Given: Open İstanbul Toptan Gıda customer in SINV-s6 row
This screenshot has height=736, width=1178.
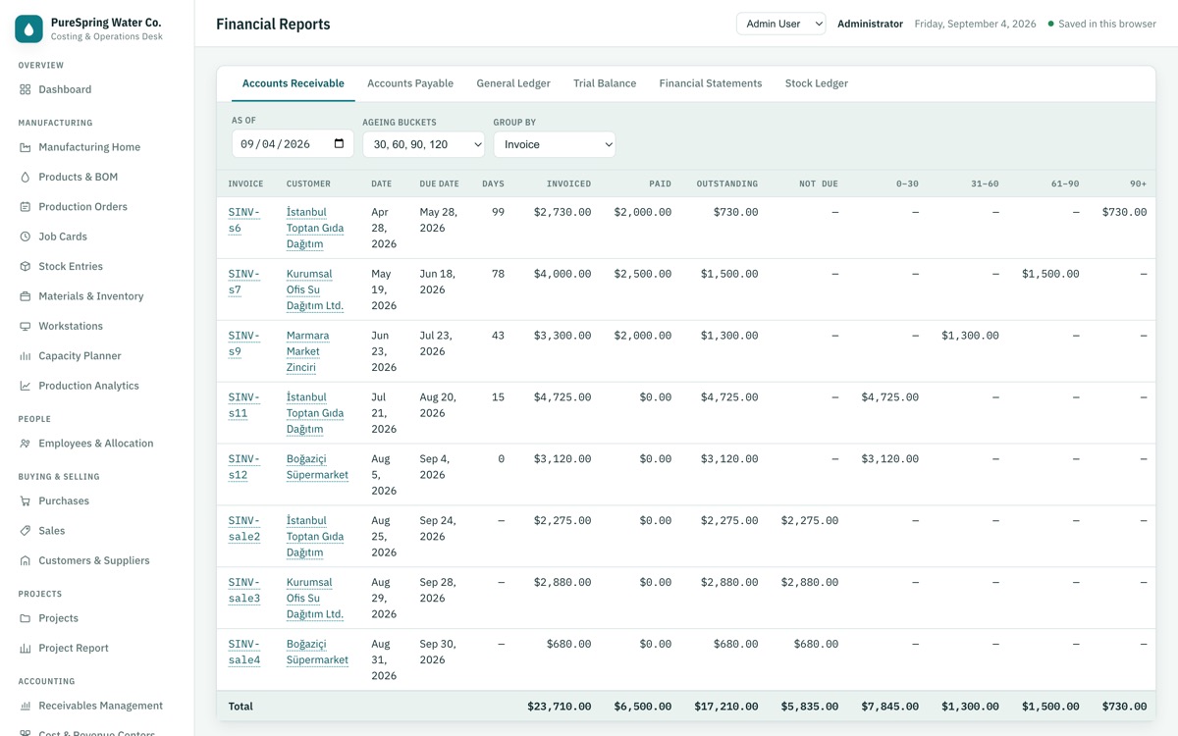Looking at the screenshot, I should click(x=315, y=228).
